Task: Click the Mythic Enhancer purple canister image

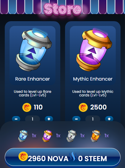Action: point(94,50)
